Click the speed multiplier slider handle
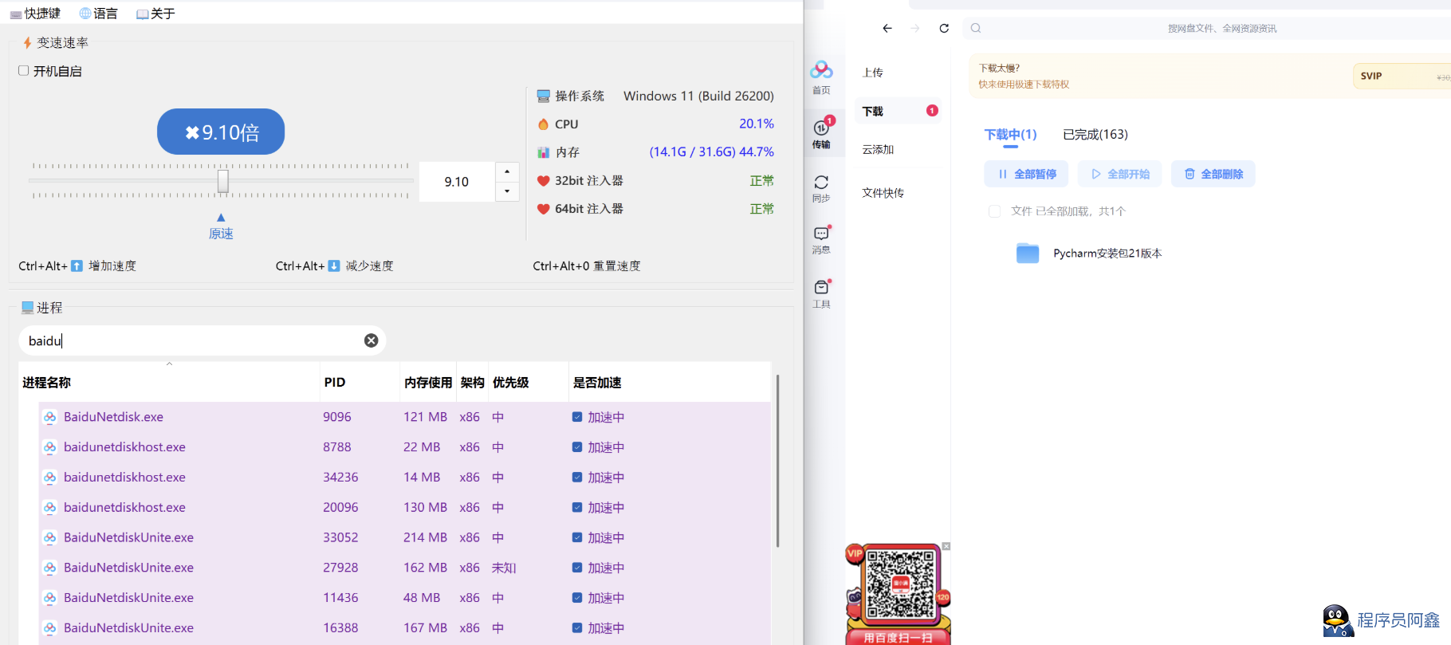This screenshot has width=1451, height=645. tap(223, 181)
